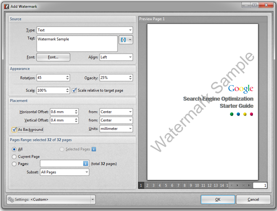
Task: Click the settings gear icon at bottom left
Action: [x=11, y=200]
